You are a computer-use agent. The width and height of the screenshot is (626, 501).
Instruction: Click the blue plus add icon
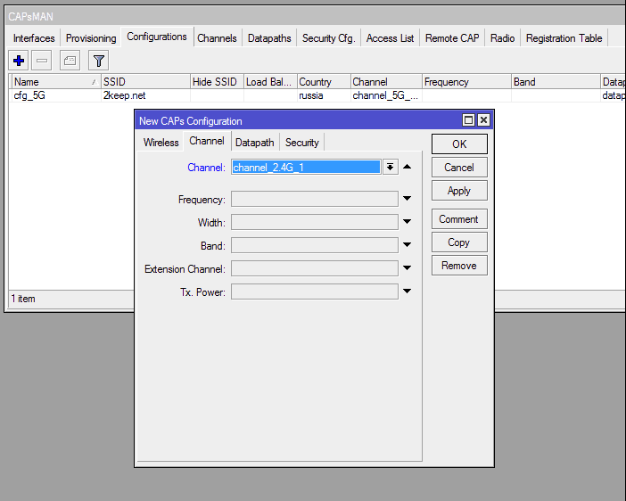(19, 61)
